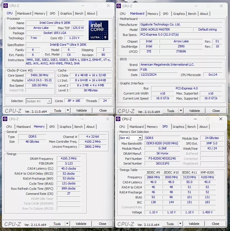Click the Row Refresh Cycle Time value "899 clocks"

pos(69,188)
